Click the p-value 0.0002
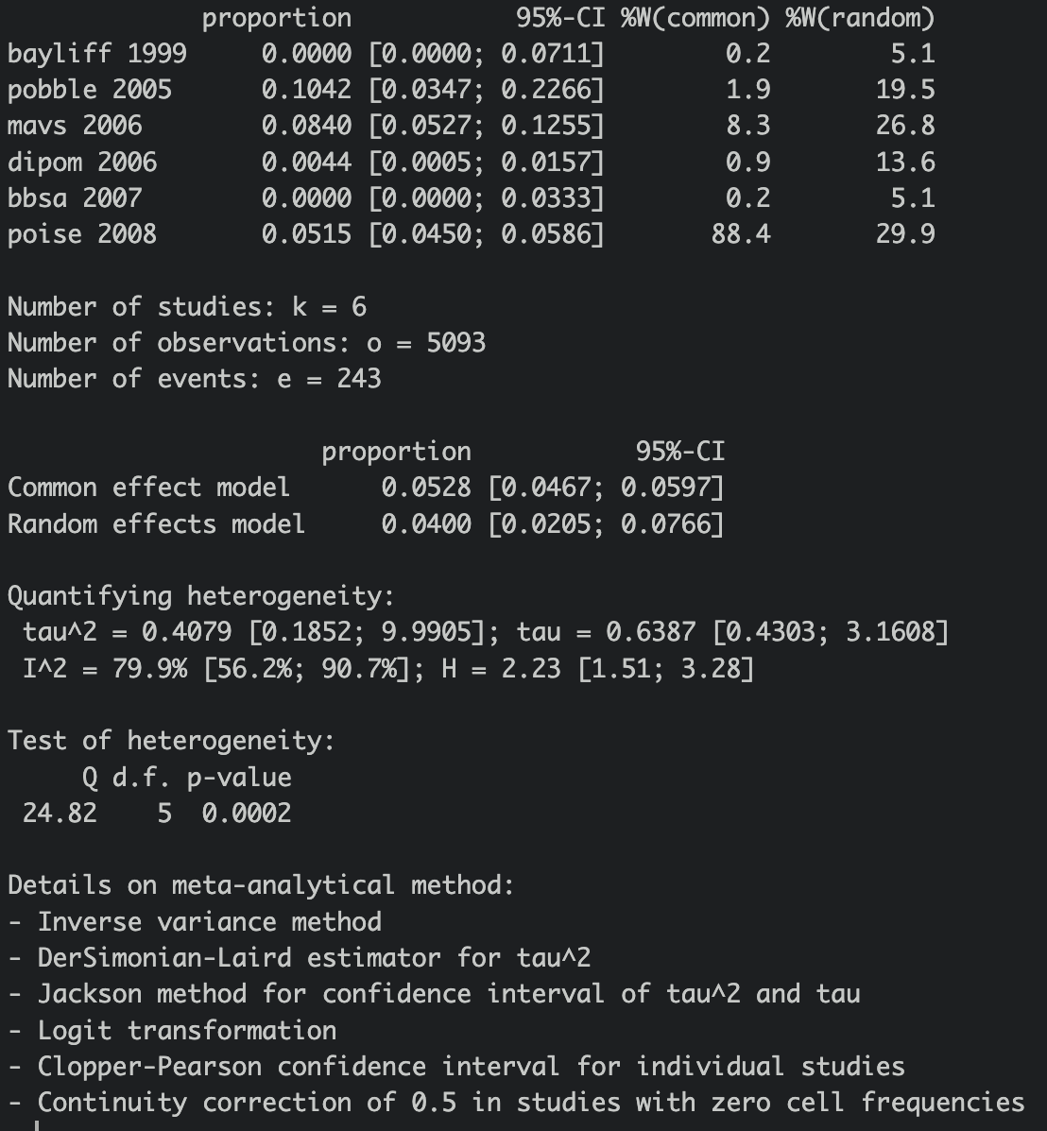Viewport: 1047px width, 1131px height. click(246, 814)
